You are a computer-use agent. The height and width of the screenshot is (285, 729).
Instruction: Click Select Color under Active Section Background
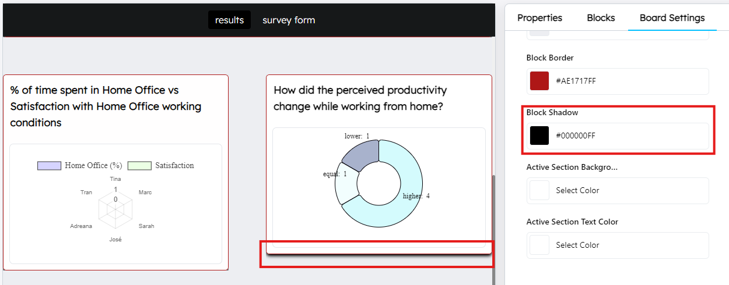577,190
